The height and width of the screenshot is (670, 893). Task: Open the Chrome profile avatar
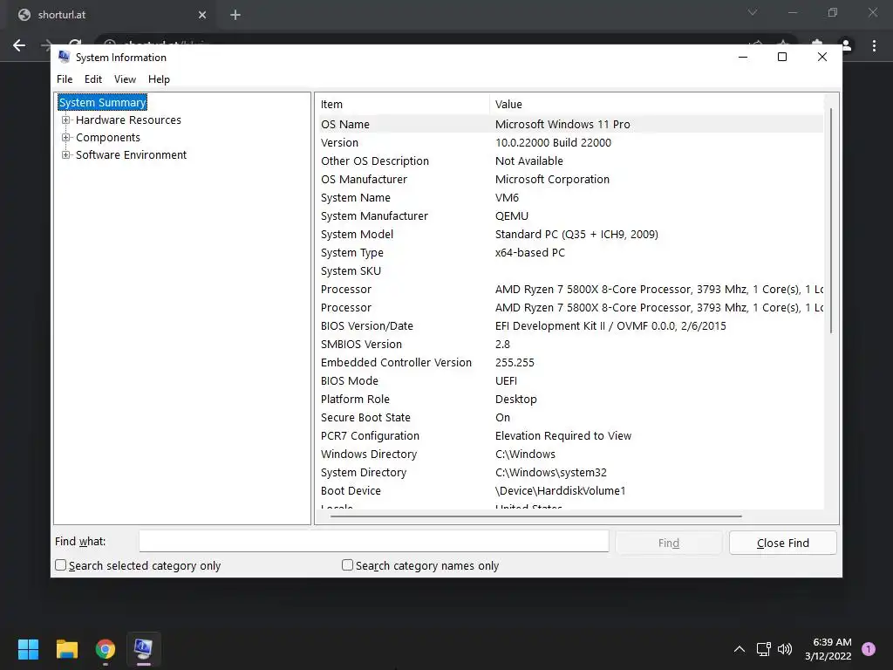pos(846,45)
